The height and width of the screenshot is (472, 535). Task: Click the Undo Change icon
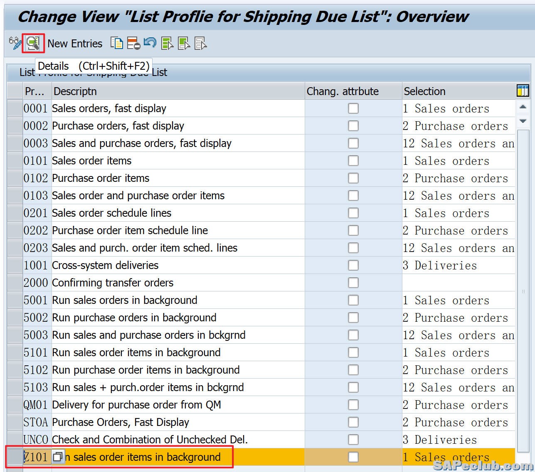pos(150,42)
